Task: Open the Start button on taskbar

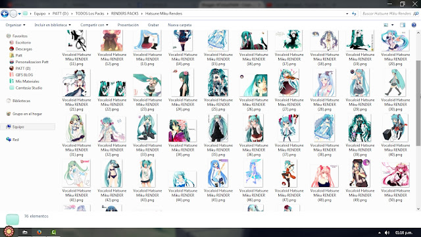Action: (x=9, y=232)
